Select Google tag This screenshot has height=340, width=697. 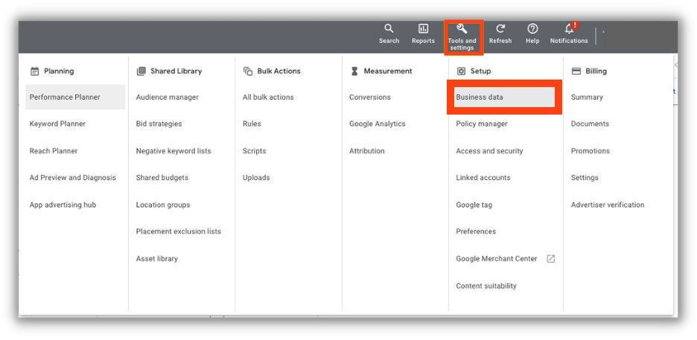point(474,205)
